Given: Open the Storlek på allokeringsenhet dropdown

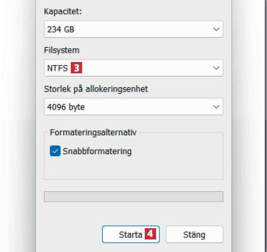Looking at the screenshot, I should tap(133, 107).
